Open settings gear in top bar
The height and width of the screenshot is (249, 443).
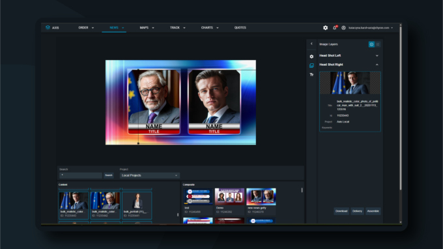click(326, 27)
